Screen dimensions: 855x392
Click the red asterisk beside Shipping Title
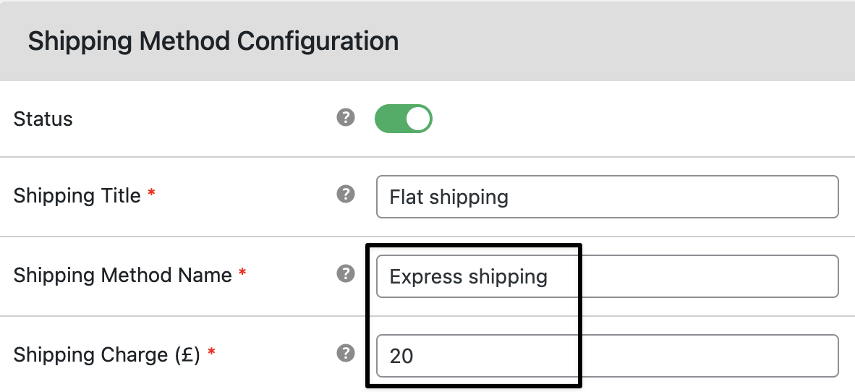click(152, 192)
